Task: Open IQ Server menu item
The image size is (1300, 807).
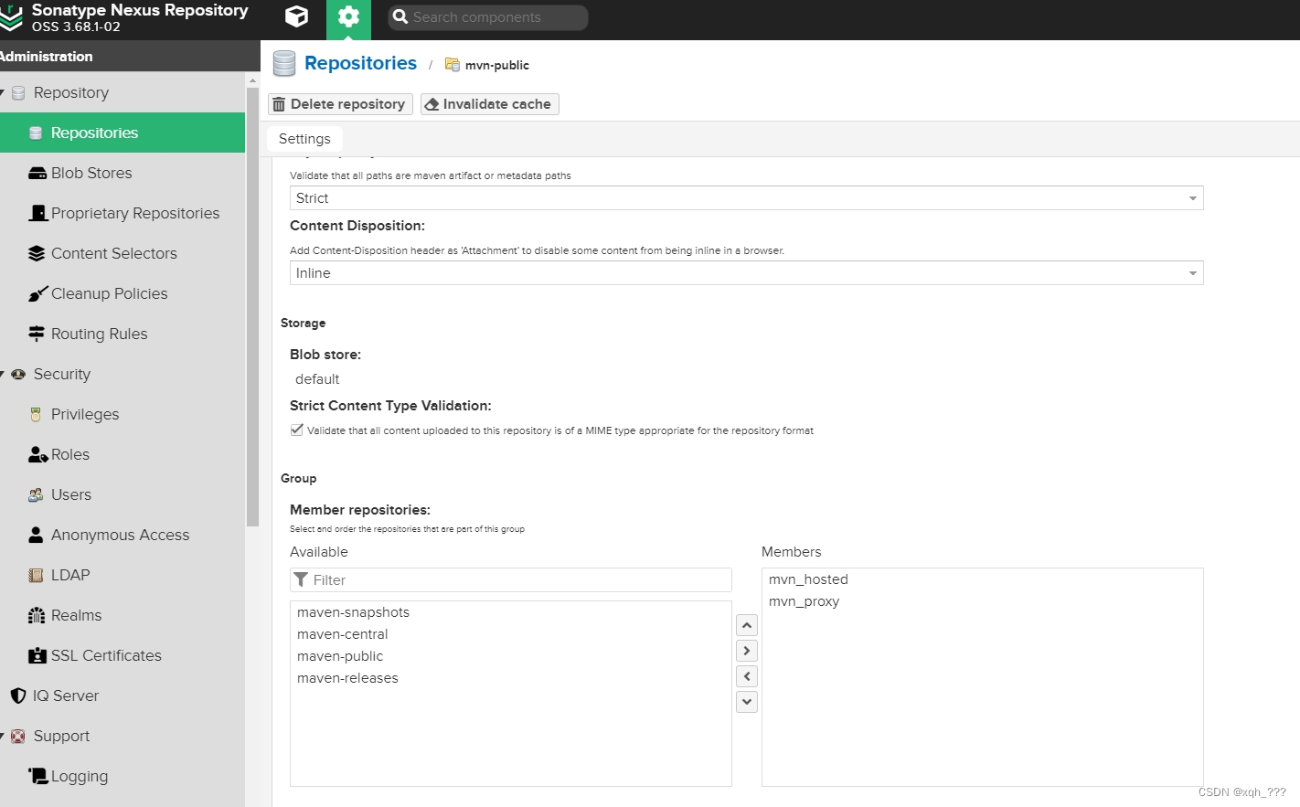Action: 123,696
